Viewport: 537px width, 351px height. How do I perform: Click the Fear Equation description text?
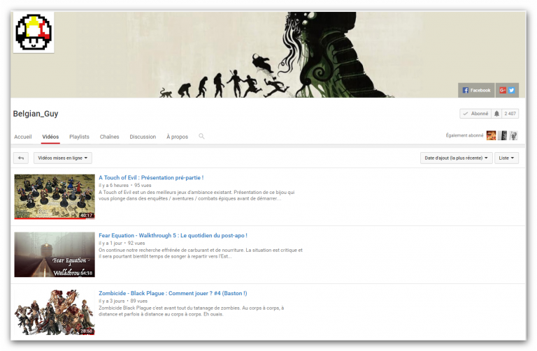click(x=201, y=253)
